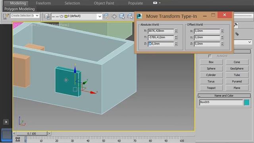Create a Plane primitive
The height and width of the screenshot is (143, 254).
pos(237,88)
